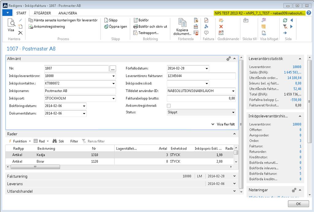Open the blue application menu dropdown

(8, 13)
